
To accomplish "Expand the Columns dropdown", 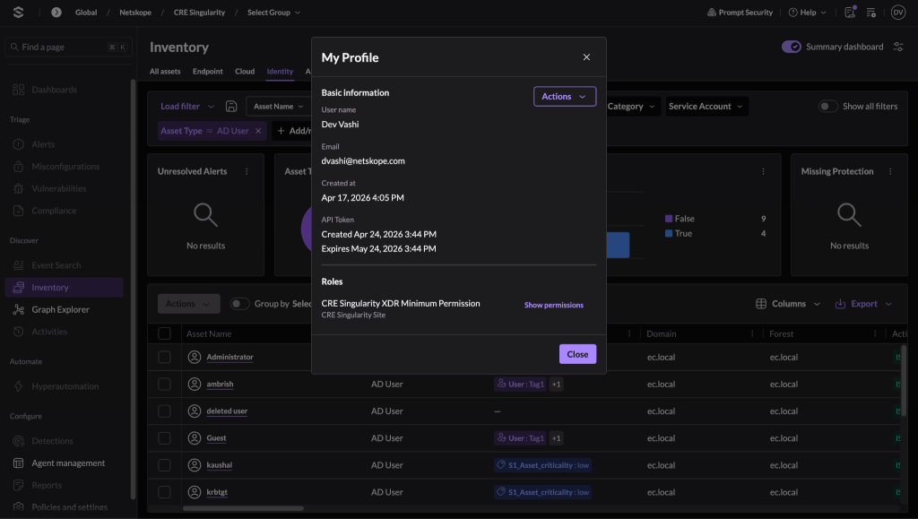I will click(x=788, y=304).
